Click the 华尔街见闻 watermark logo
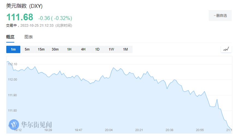 (30, 124)
